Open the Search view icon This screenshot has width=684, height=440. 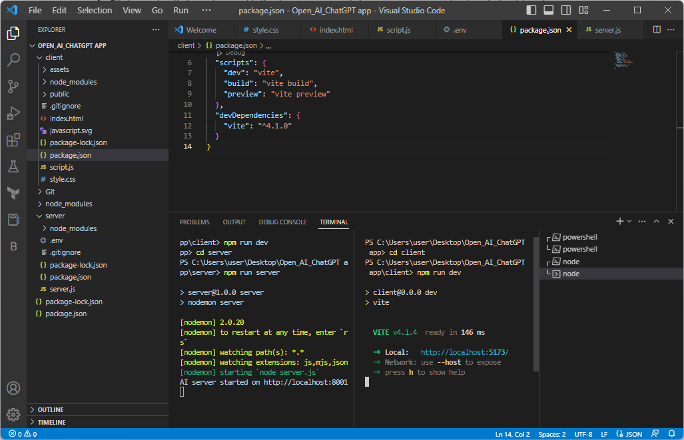click(13, 60)
